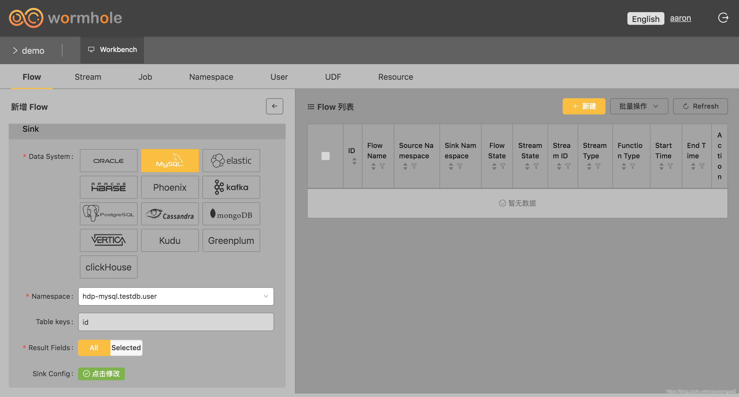Pick Cassandra as the sink system
The height and width of the screenshot is (397, 739).
click(x=170, y=214)
